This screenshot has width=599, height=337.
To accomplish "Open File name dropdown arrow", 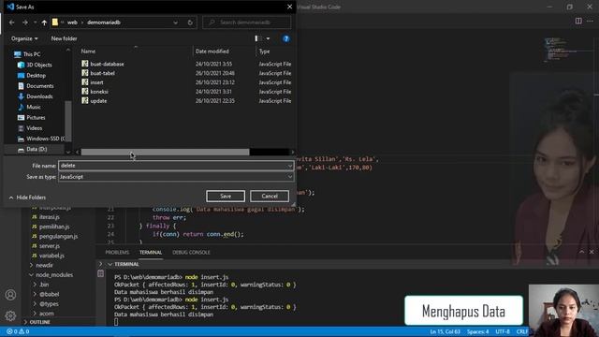I will [x=289, y=166].
